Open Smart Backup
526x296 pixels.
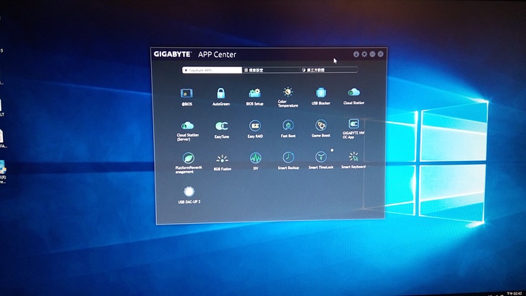(x=288, y=161)
